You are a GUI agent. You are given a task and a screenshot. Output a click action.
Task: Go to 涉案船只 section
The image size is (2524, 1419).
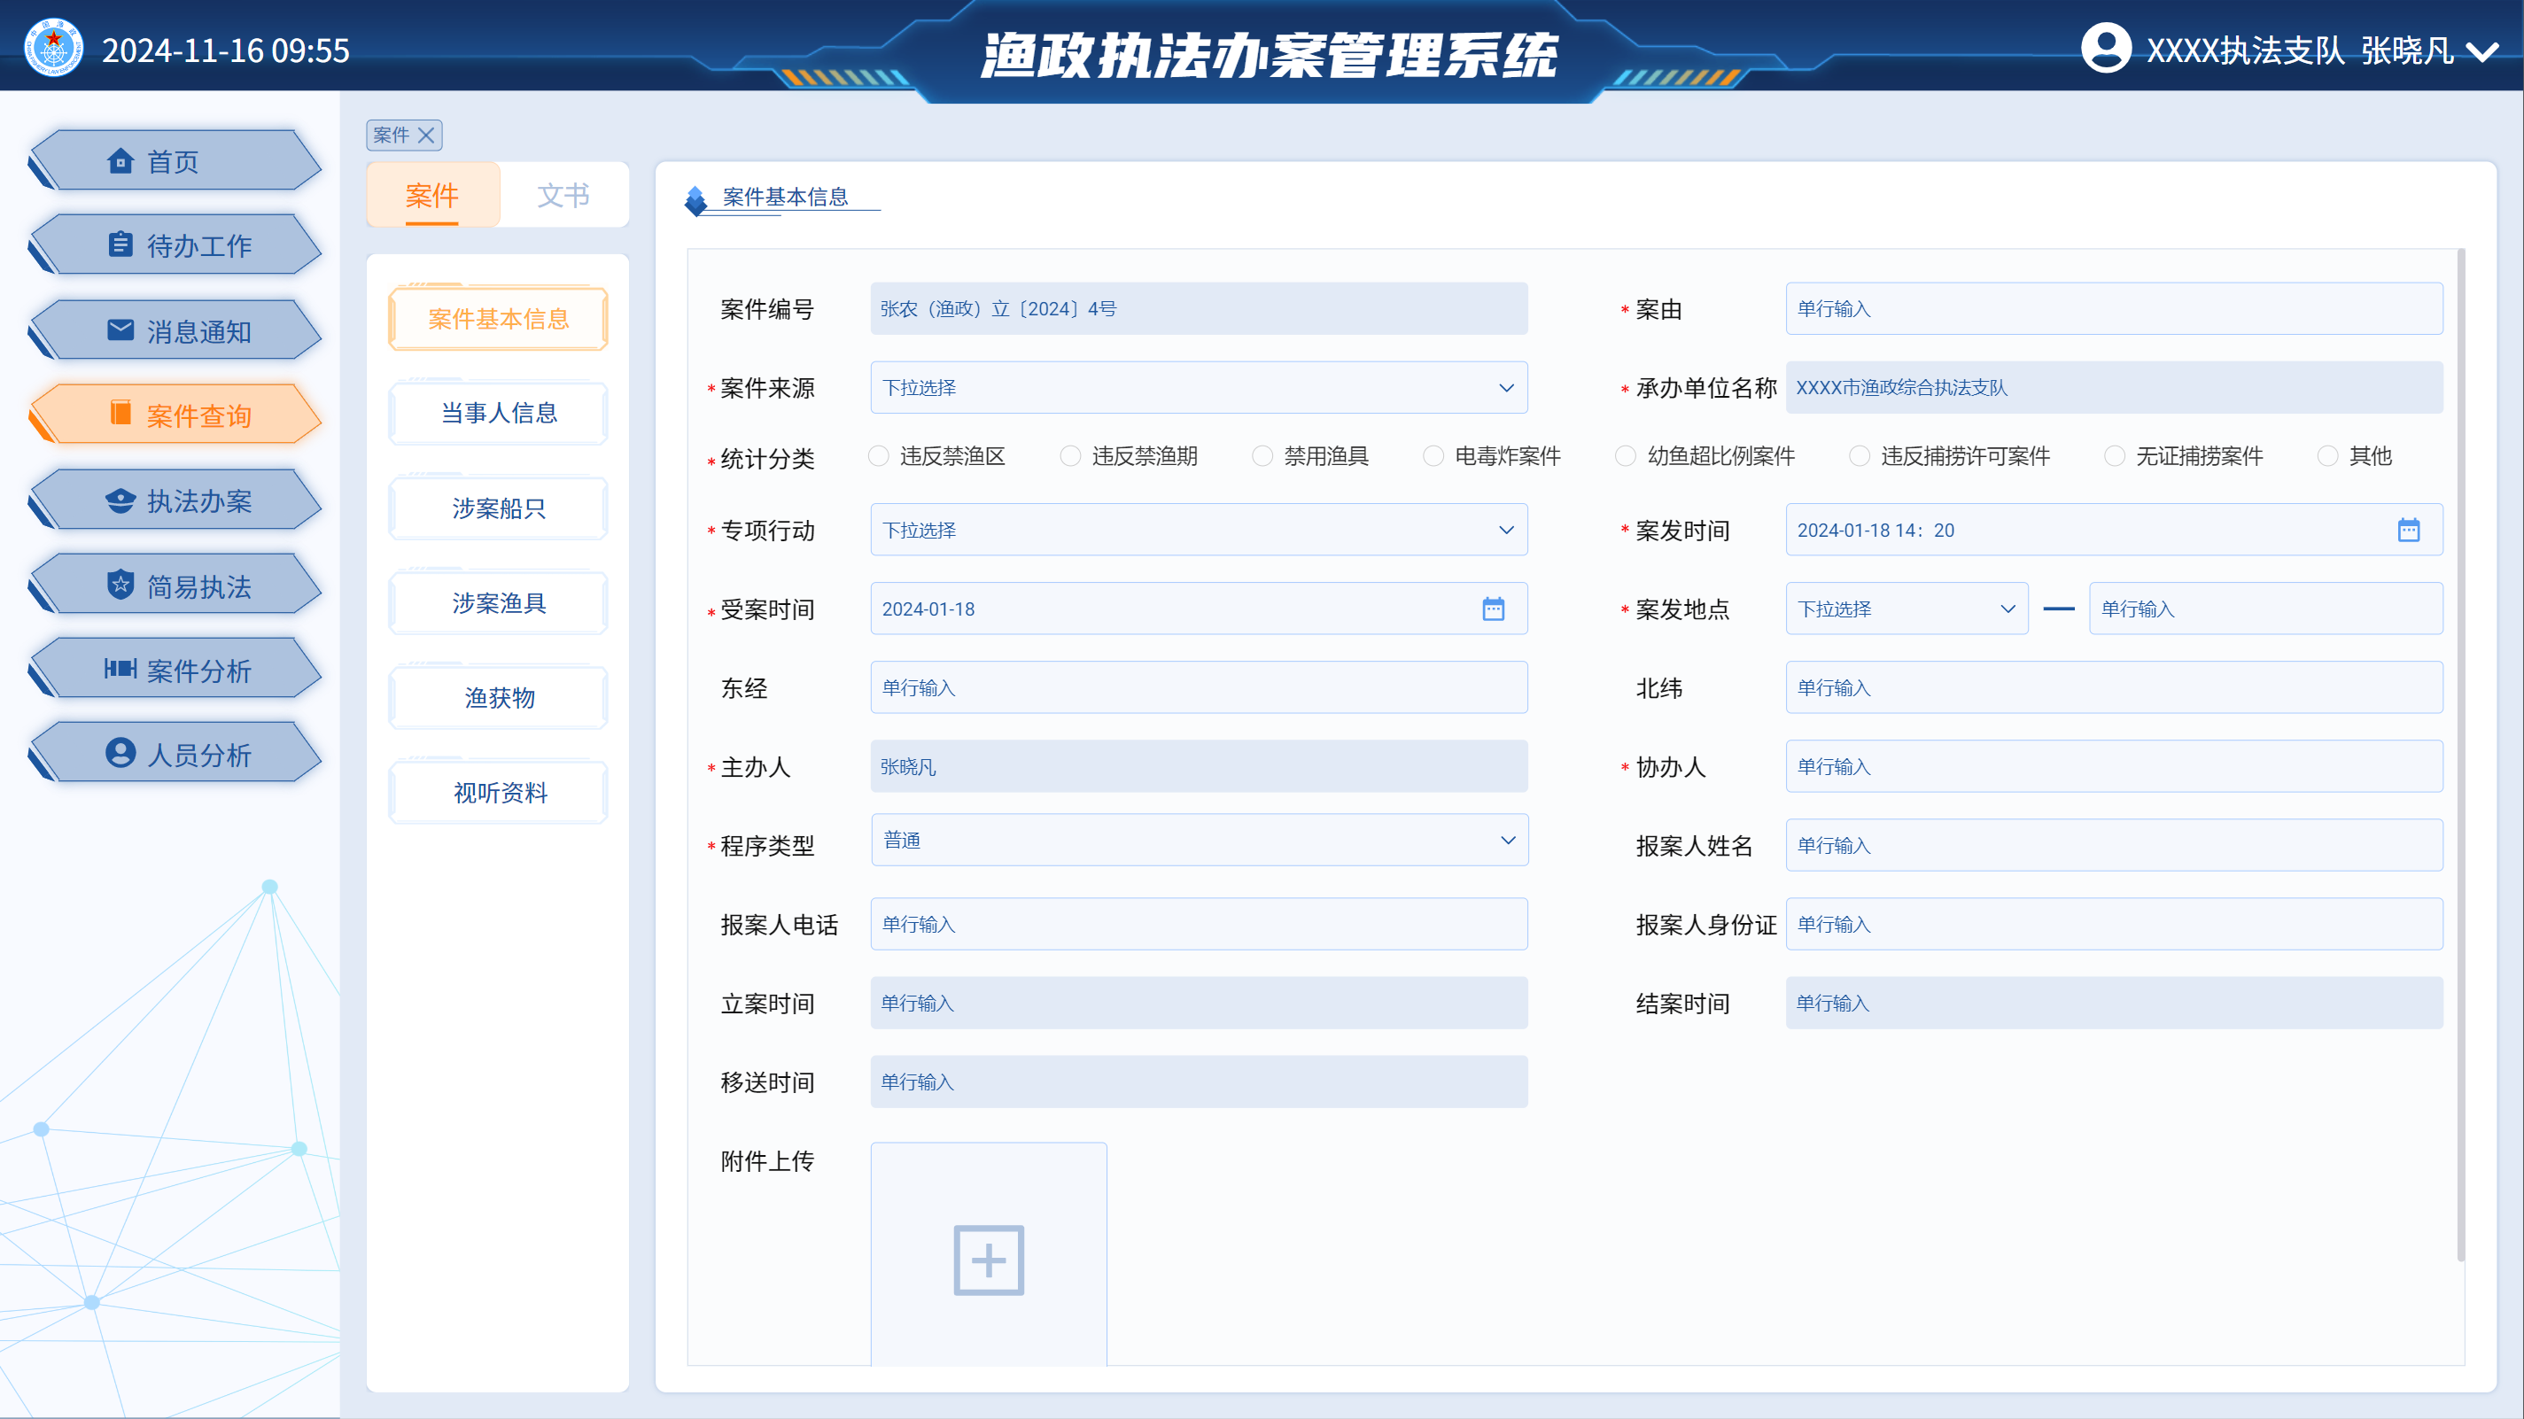pyautogui.click(x=499, y=508)
